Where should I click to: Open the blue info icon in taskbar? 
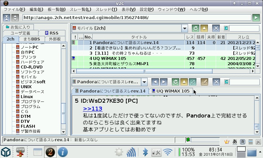click(x=62, y=152)
